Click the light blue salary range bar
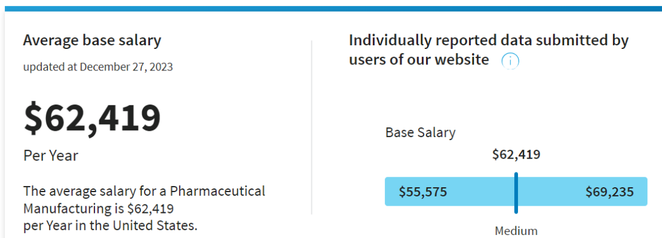662x238 pixels. coord(516,192)
